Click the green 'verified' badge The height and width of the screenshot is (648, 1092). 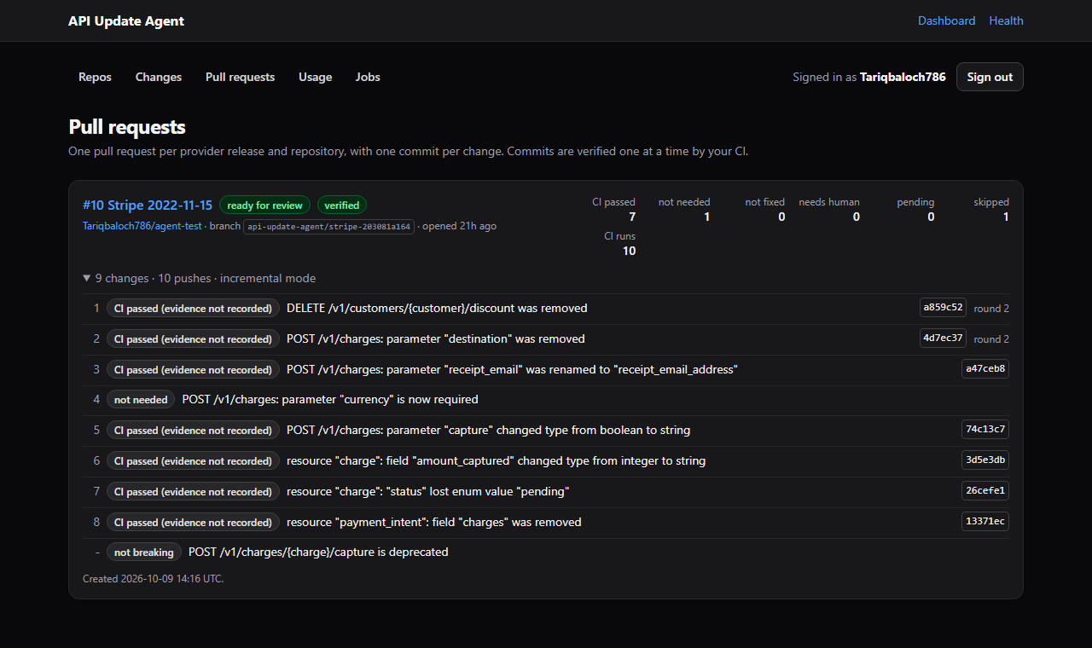pos(342,205)
